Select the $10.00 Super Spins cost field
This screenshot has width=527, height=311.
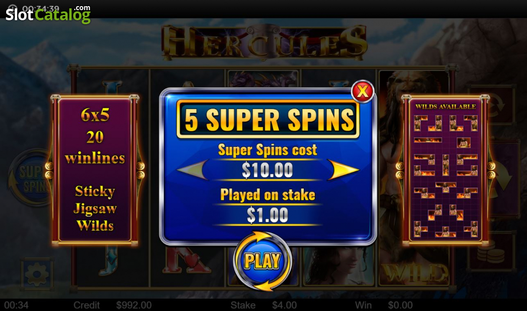tap(267, 170)
